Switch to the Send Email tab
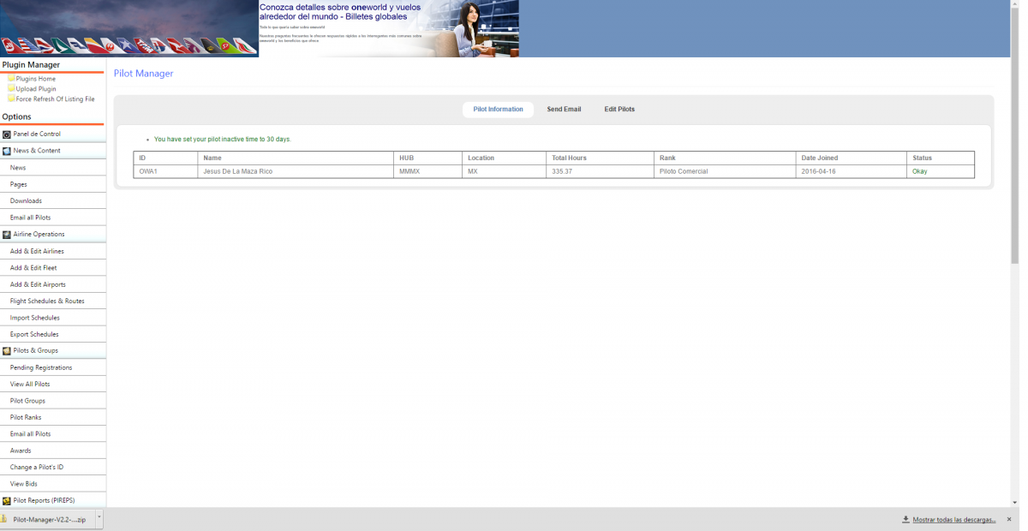This screenshot has width=1028, height=531. pyautogui.click(x=564, y=110)
